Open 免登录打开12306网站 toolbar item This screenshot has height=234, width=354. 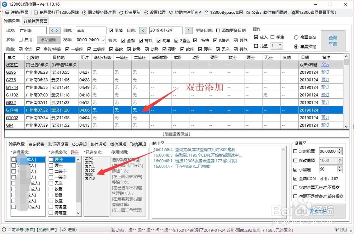coord(56,12)
